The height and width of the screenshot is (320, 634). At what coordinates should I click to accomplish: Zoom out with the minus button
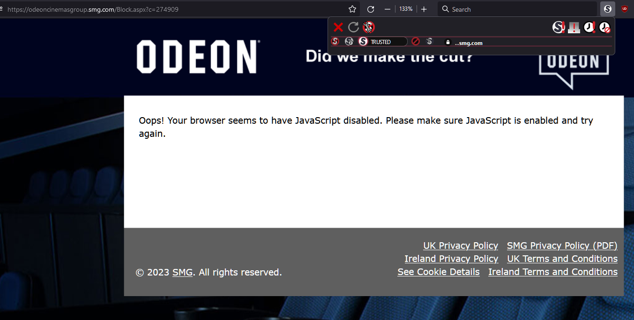(x=388, y=9)
